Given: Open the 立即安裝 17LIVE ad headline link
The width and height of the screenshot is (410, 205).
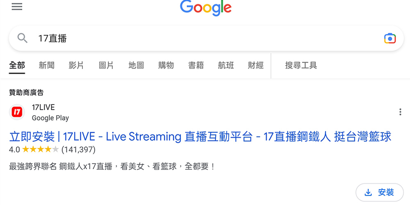Looking at the screenshot, I should tap(200, 137).
